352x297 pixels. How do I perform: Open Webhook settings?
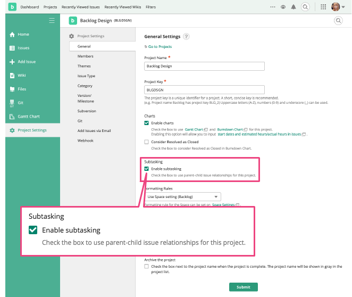85,141
